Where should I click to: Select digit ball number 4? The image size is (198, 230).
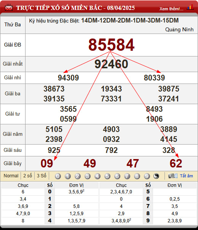tap(97, 176)
